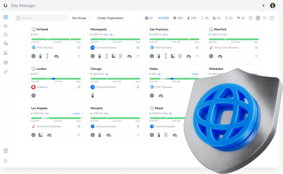
Task: Open the Network app icon in Portland card
Action: click(x=34, y=56)
